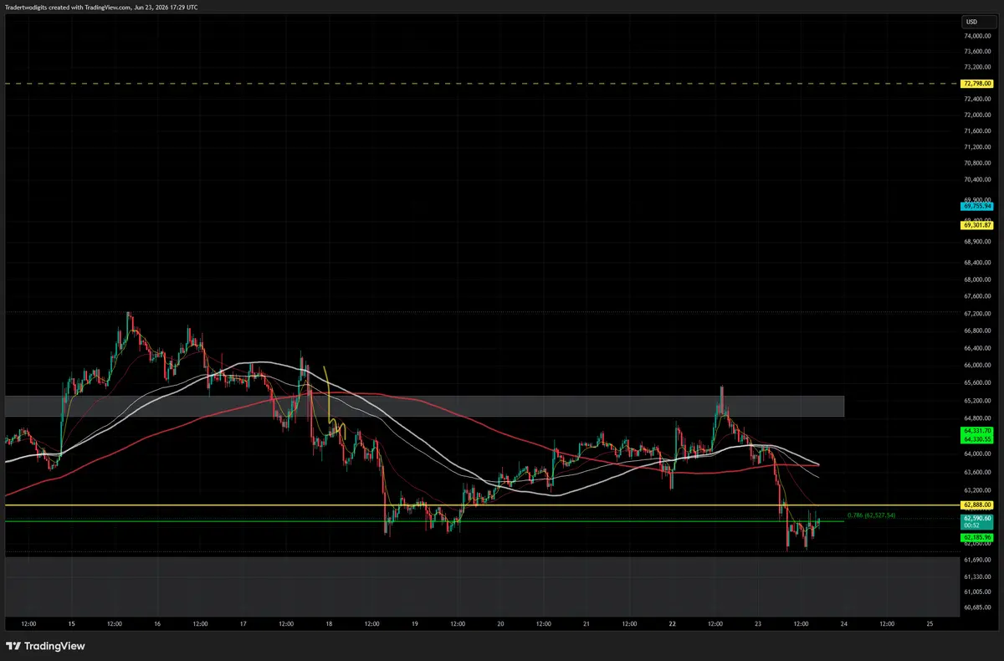Screen dimensions: 1004x661
Task: Click the 65,200.00 axis value
Action: [x=977, y=400]
